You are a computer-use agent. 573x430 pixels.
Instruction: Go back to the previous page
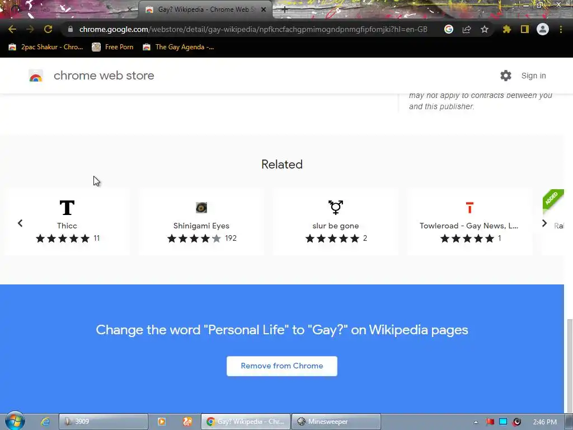click(x=12, y=29)
